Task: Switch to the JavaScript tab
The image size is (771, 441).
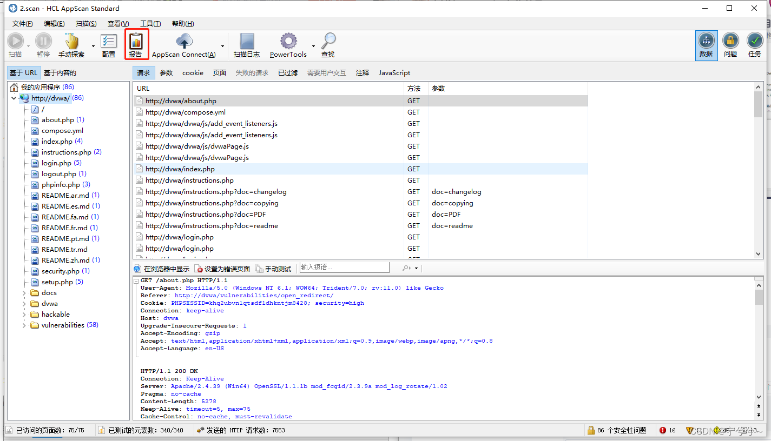Action: [x=394, y=73]
